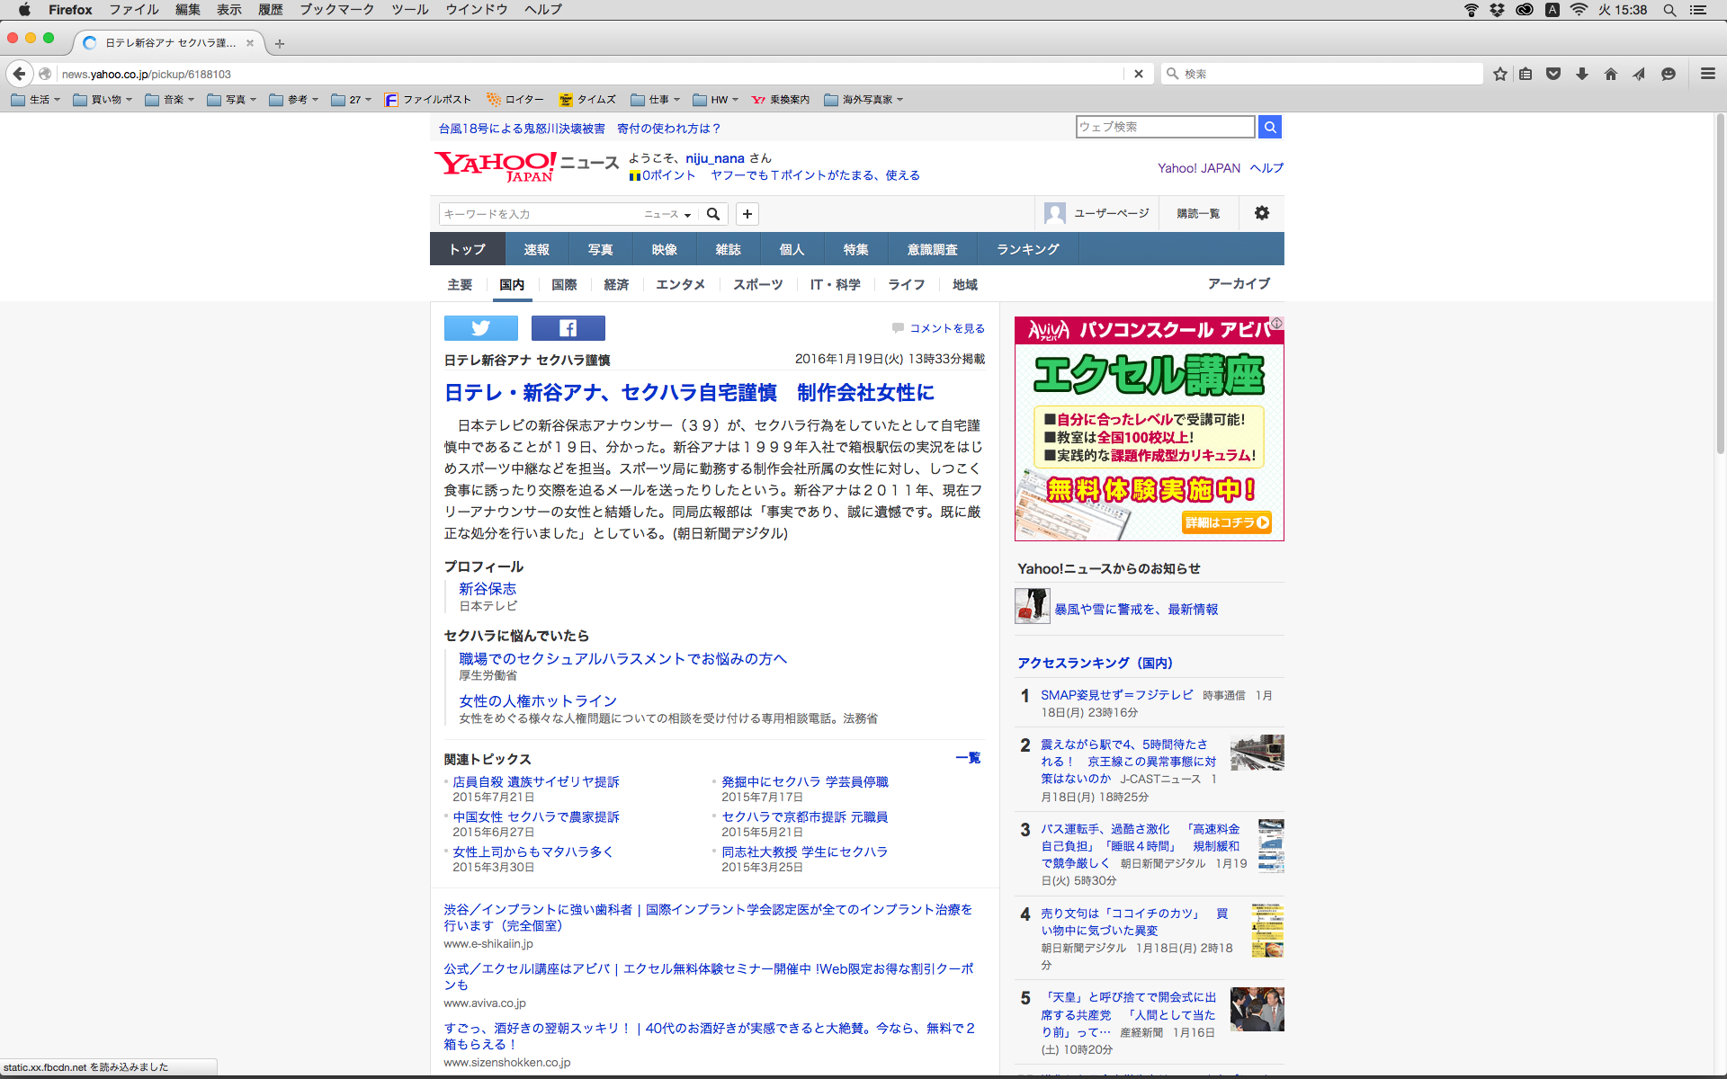
Task: Share article via Twitter button
Action: tap(480, 328)
